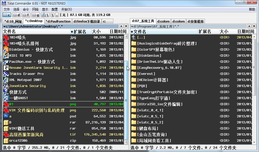
Task: Open network neighborhood drive button
Action: pos(45,15)
